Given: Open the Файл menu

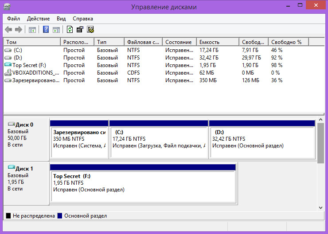Looking at the screenshot, I should coord(13,19).
